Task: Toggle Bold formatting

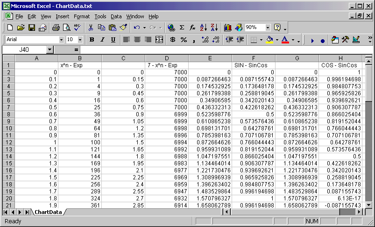Action: tap(92, 40)
